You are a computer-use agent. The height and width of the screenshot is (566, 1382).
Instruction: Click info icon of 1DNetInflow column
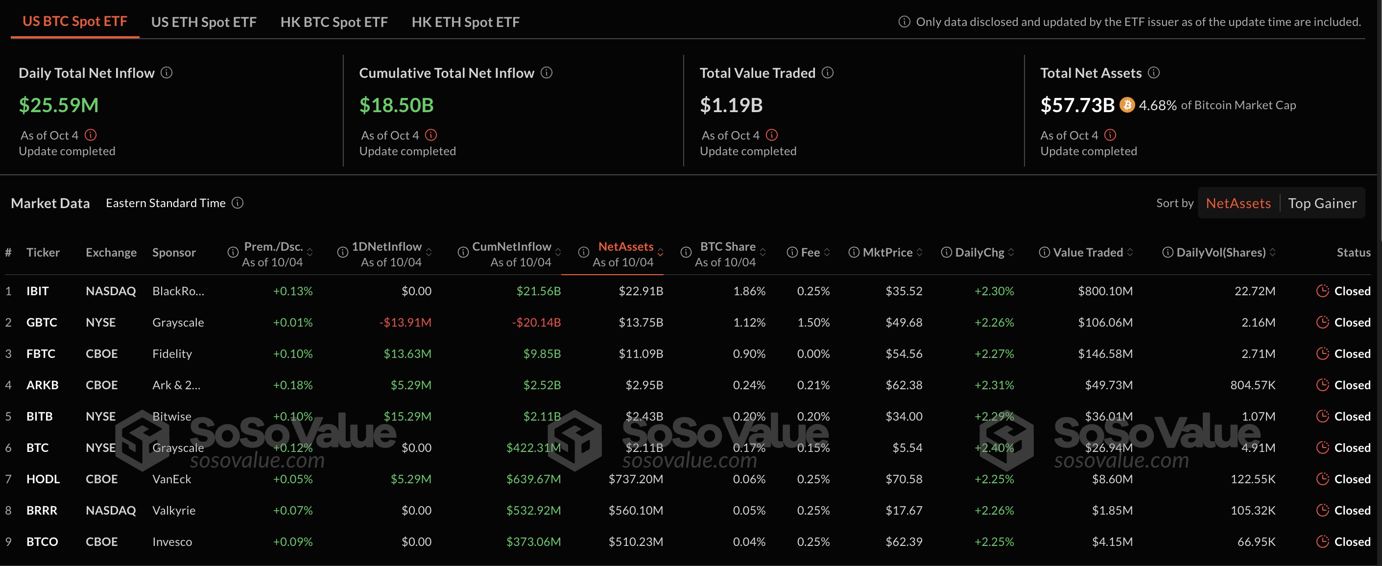(342, 252)
